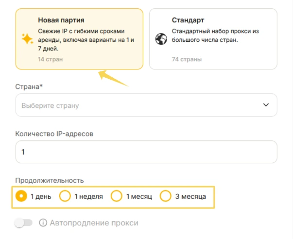Click the chevron arrow in country selector

266,105
